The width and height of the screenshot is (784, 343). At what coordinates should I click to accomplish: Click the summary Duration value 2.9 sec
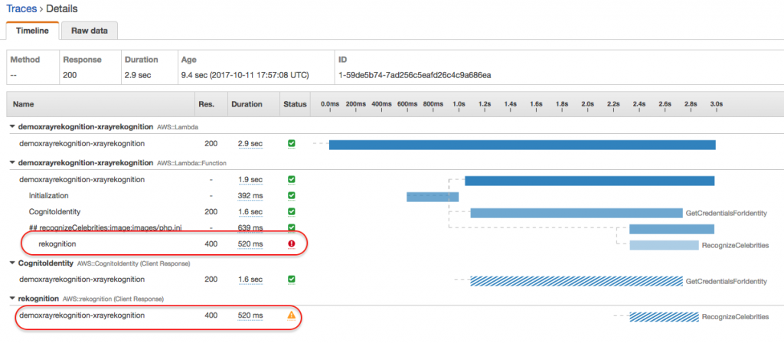138,75
